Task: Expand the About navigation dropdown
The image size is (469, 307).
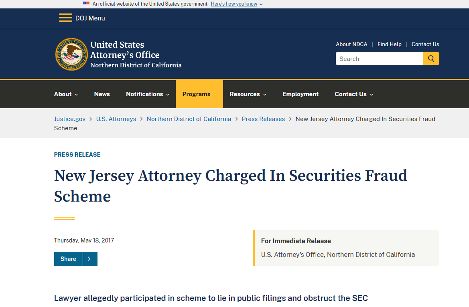Action: [66, 94]
